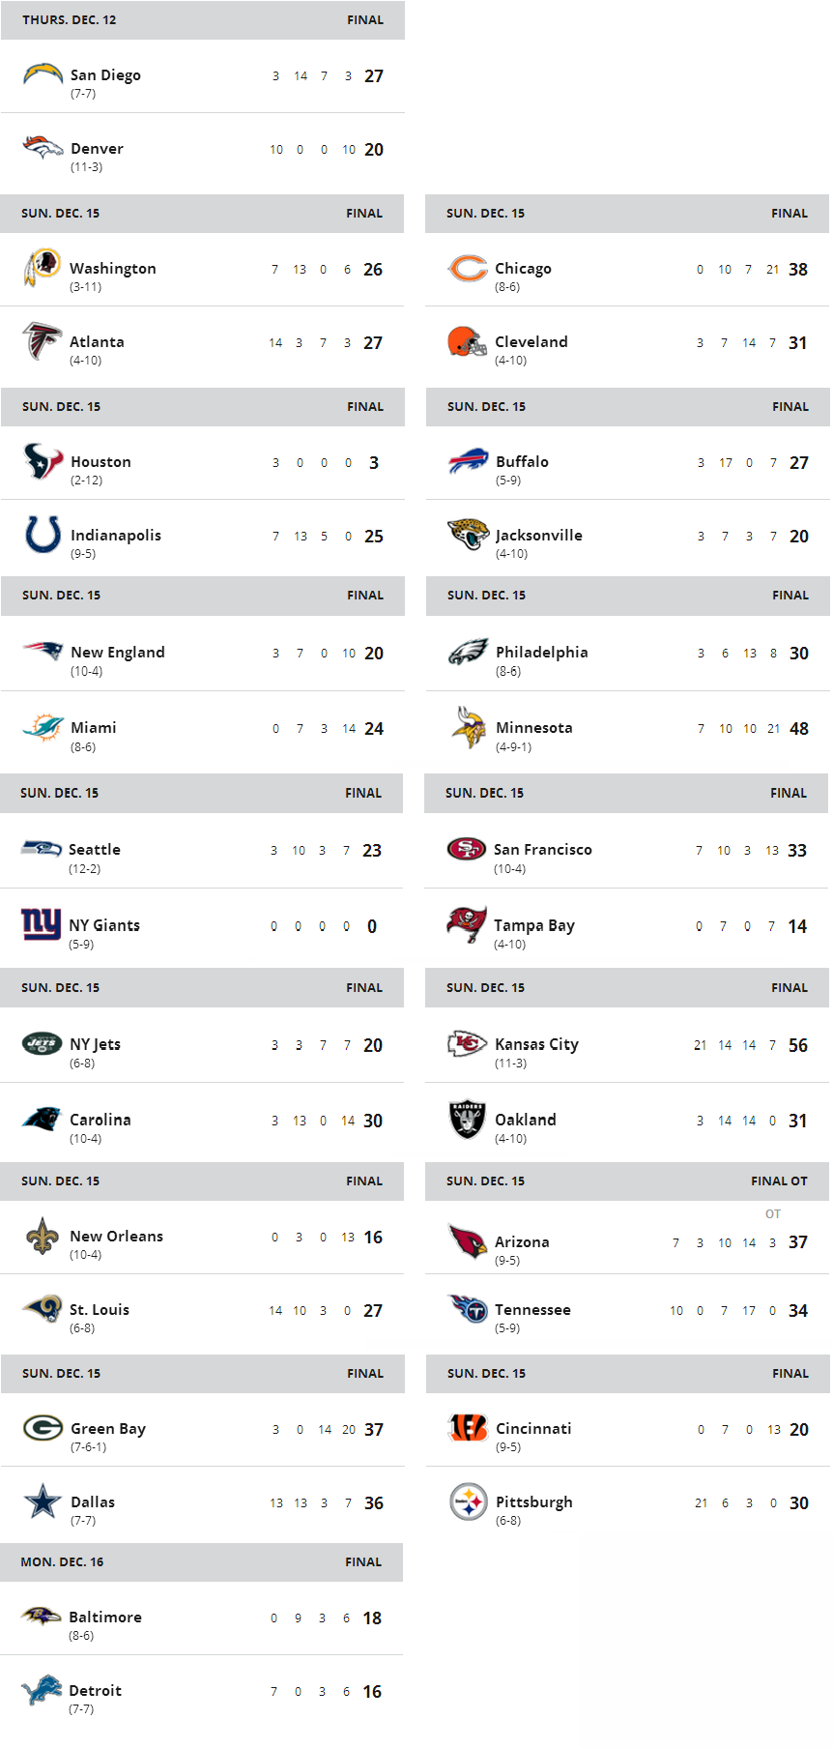Select the Dallas Cowboys star logo
This screenshot has width=833, height=1749.
pos(43,1501)
